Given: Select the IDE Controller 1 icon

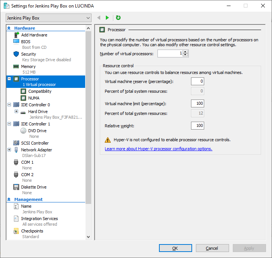Looking at the screenshot, I should (16, 124).
